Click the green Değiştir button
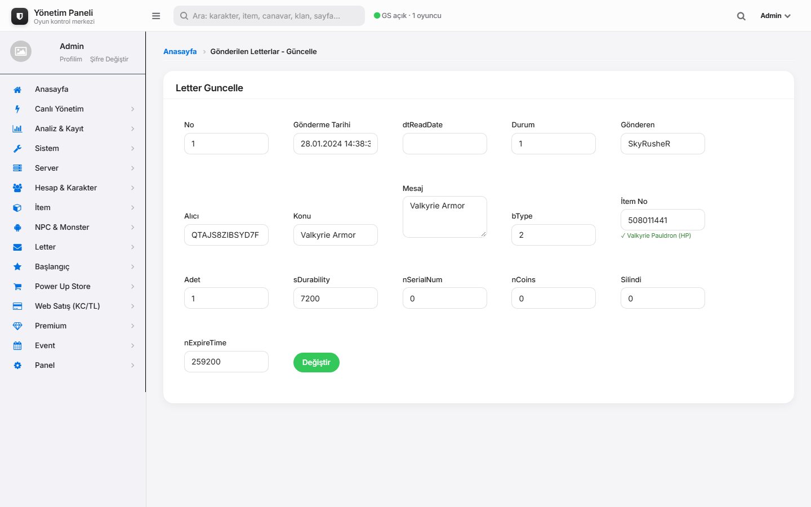This screenshot has height=507, width=811. click(317, 362)
